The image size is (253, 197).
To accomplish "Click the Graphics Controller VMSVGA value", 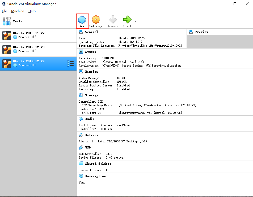I will (122, 82).
